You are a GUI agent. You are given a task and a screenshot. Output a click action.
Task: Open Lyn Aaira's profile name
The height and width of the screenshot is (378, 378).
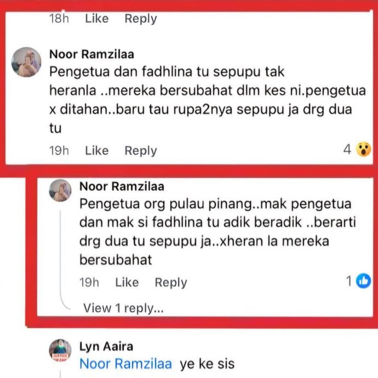(x=106, y=347)
